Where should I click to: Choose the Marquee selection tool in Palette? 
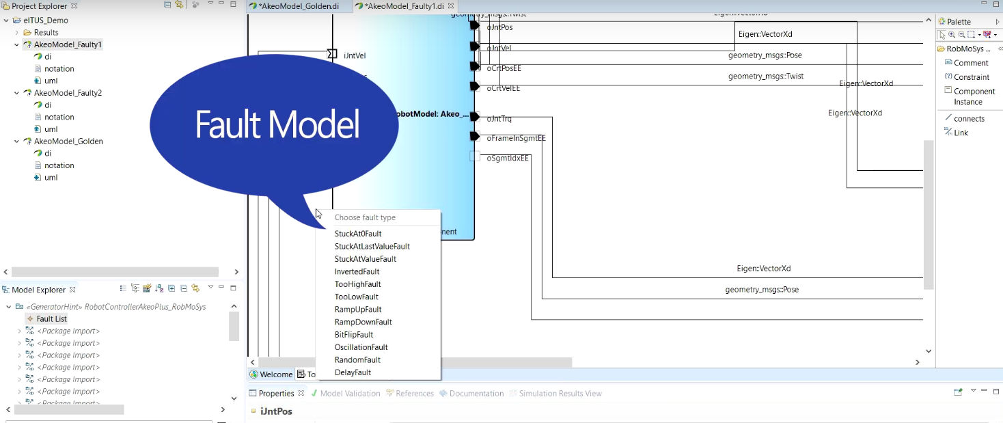click(972, 35)
